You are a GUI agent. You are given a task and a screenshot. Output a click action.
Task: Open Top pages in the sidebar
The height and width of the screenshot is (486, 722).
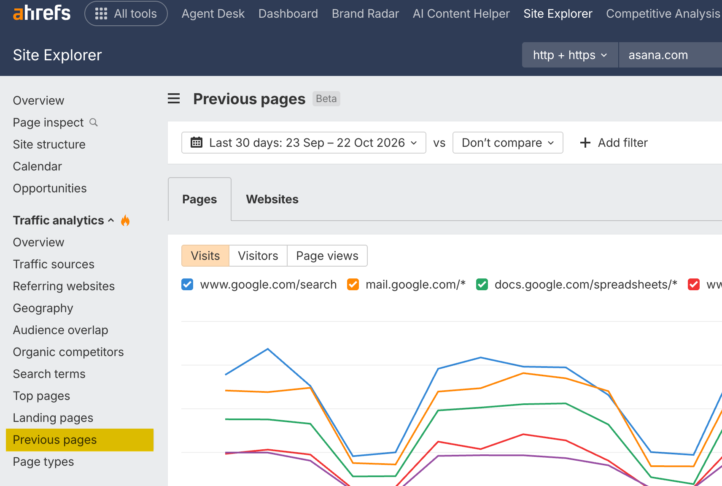41,396
